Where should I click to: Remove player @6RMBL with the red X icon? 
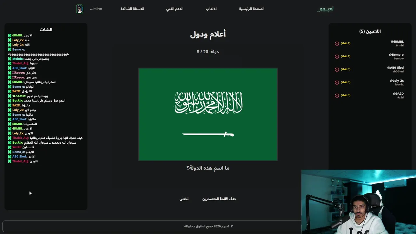pyautogui.click(x=337, y=43)
